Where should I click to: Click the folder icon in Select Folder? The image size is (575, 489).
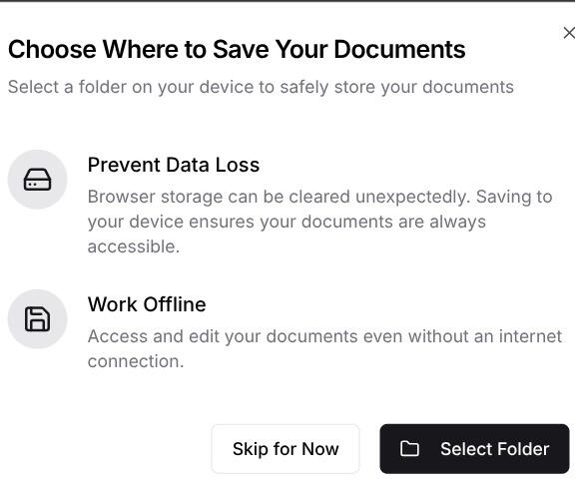click(x=409, y=449)
